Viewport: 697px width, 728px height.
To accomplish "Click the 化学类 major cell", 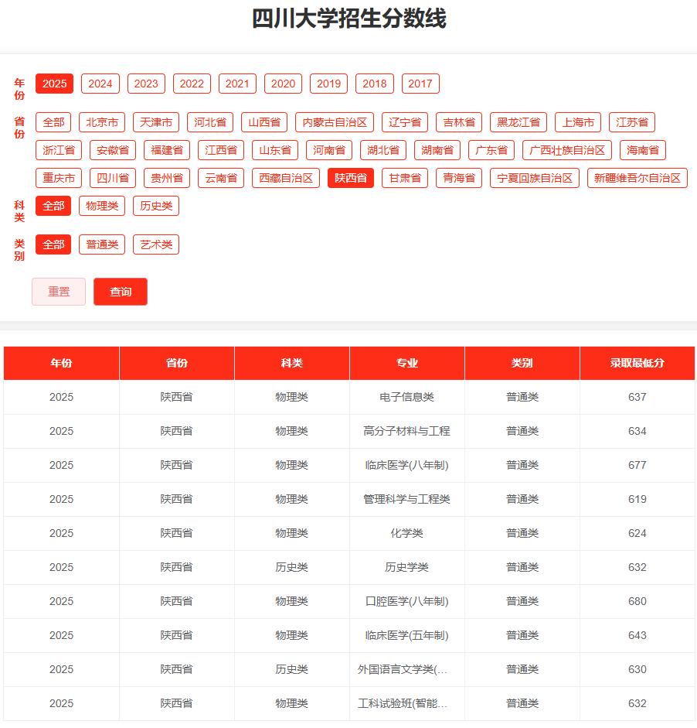I will 406,533.
